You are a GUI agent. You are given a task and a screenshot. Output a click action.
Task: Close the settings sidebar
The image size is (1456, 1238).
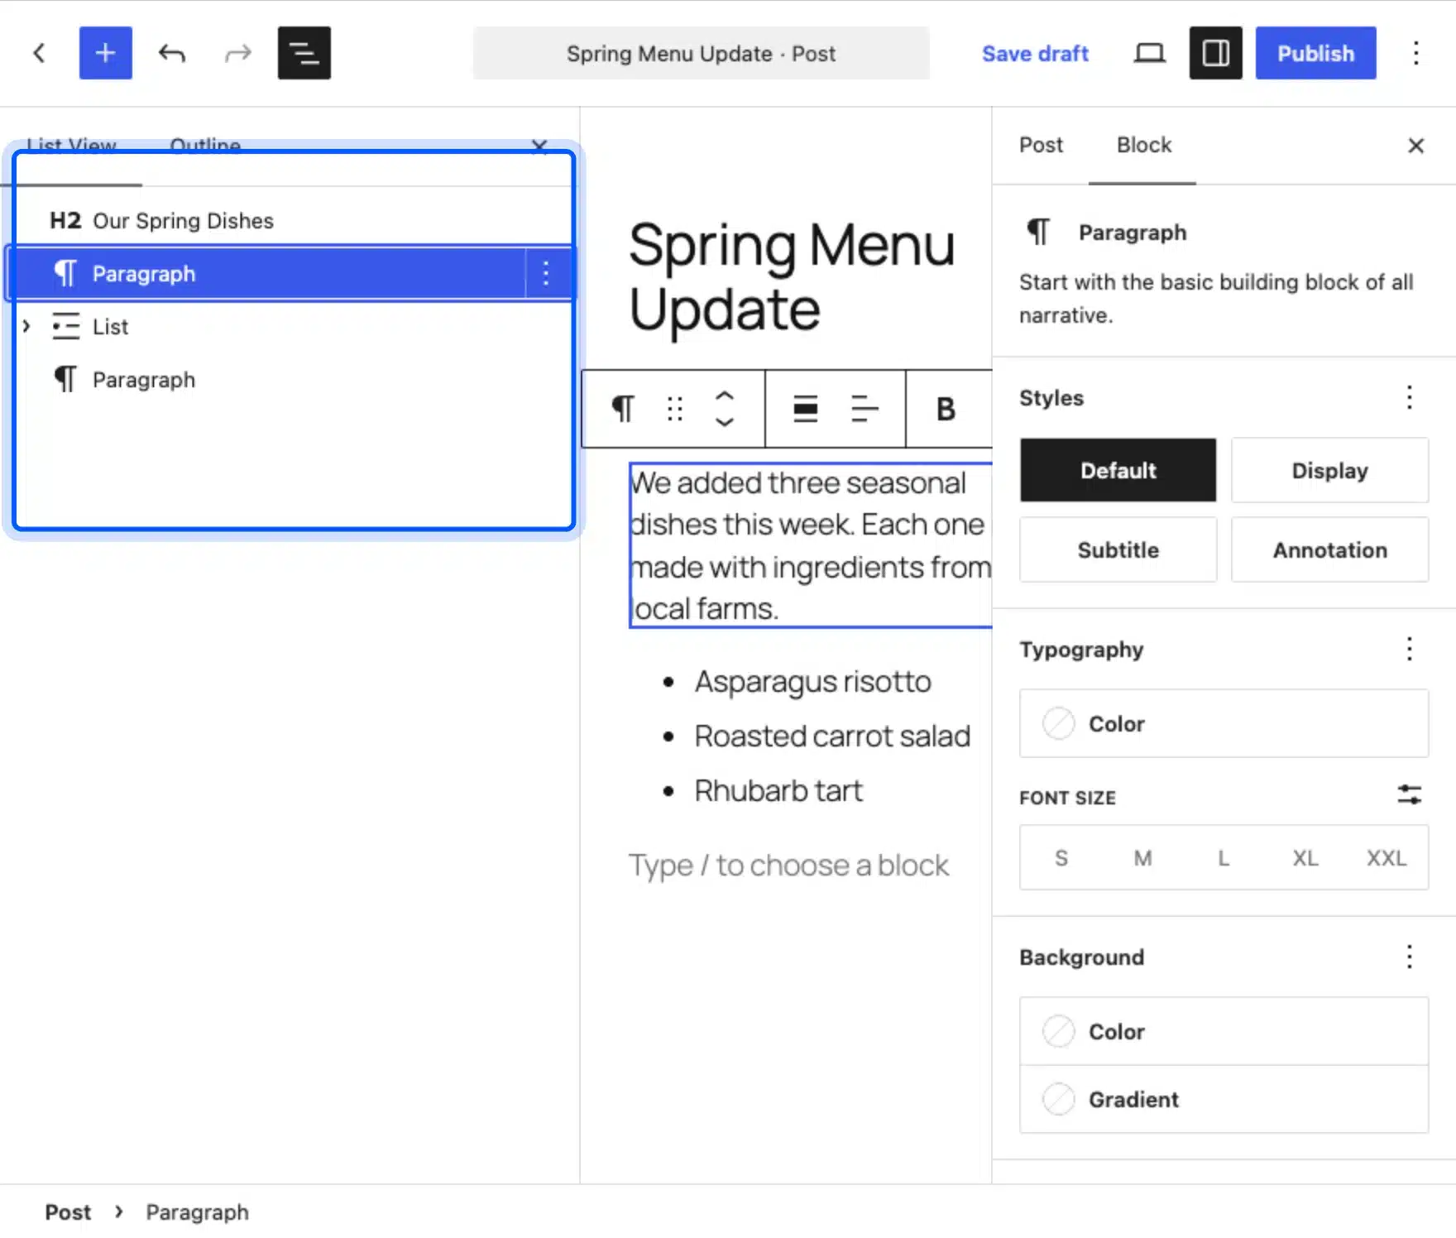(x=1415, y=146)
